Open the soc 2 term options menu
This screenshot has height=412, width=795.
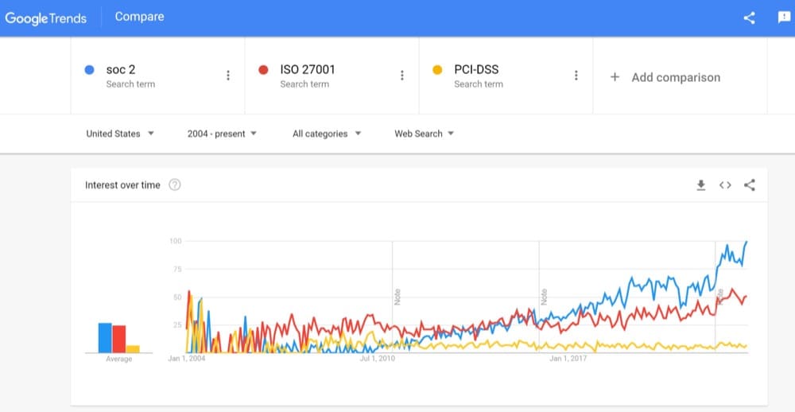pyautogui.click(x=227, y=76)
